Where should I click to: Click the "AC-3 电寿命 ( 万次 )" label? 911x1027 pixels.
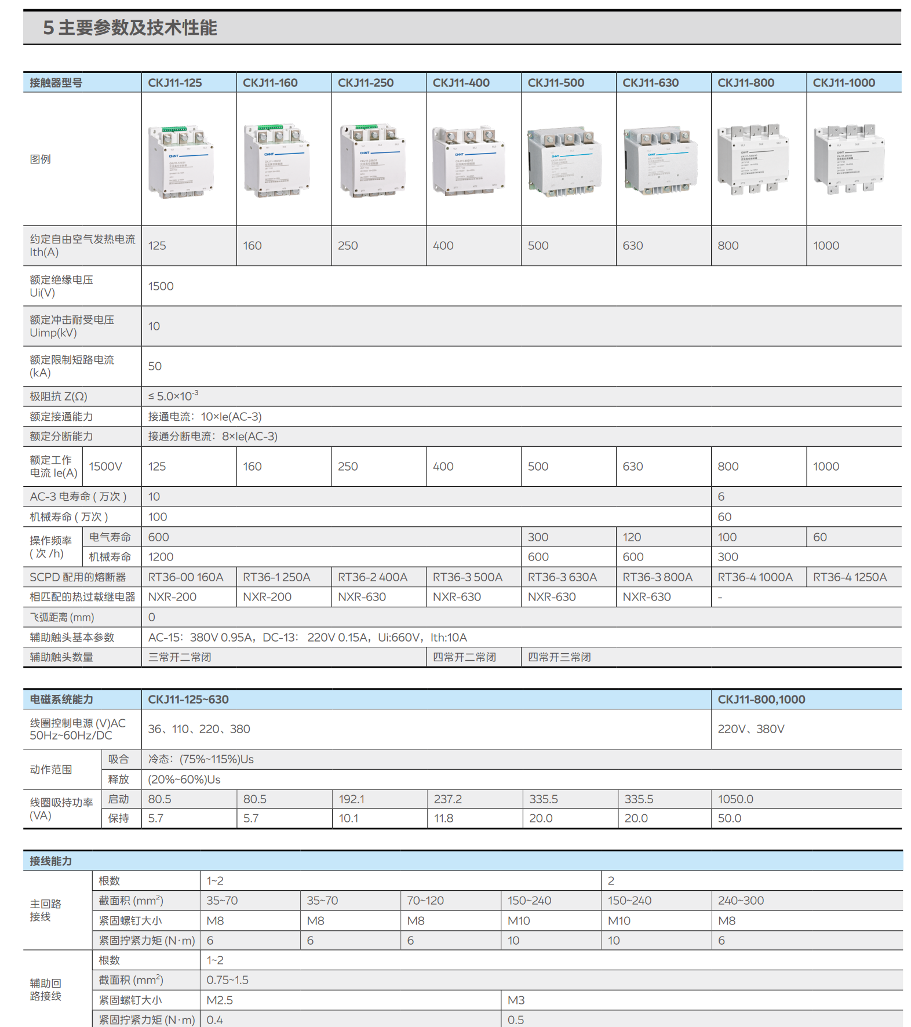click(78, 497)
